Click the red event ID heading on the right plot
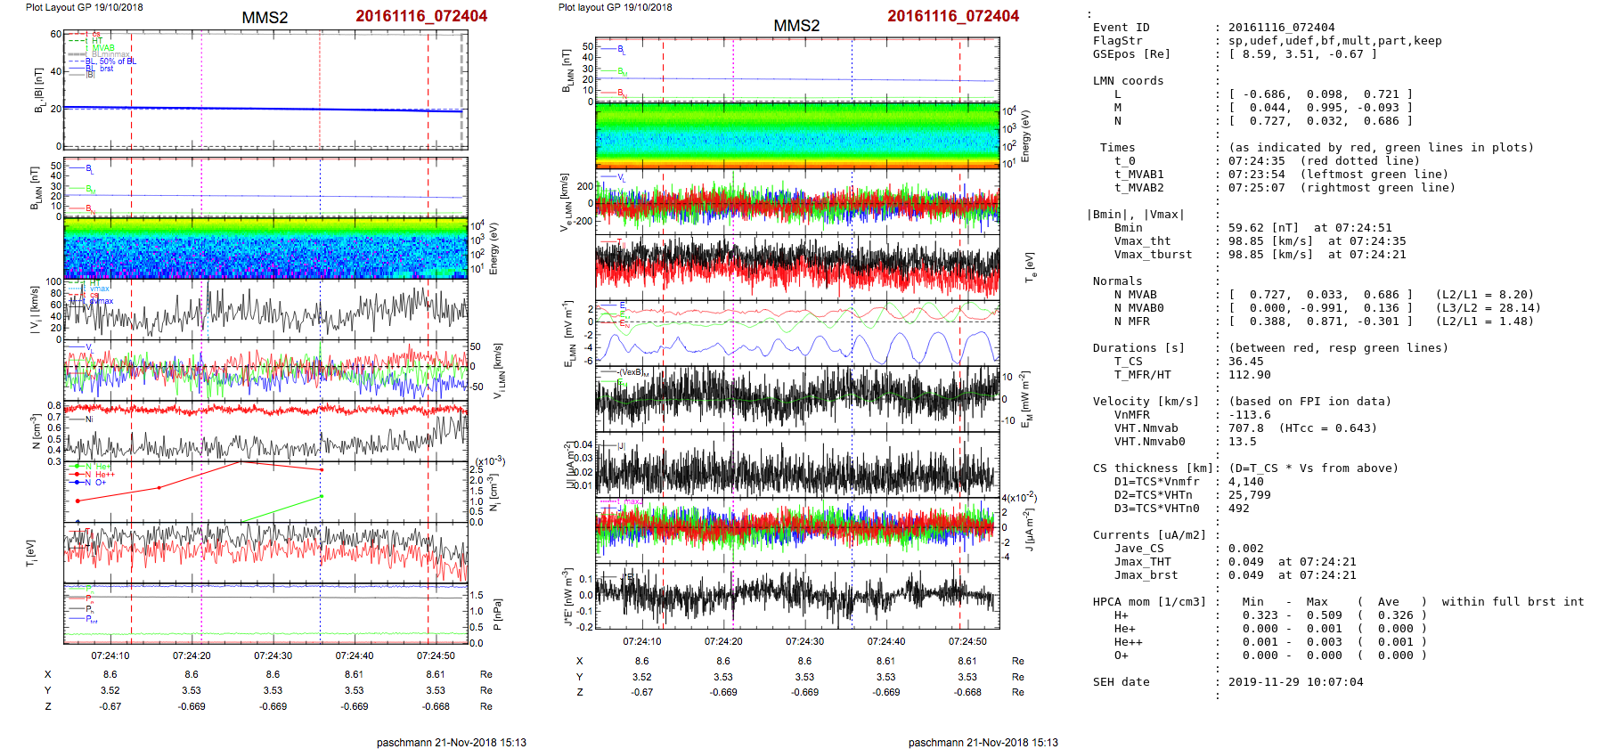 (x=952, y=16)
